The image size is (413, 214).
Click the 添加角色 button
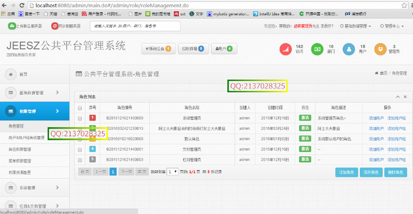click(346, 172)
